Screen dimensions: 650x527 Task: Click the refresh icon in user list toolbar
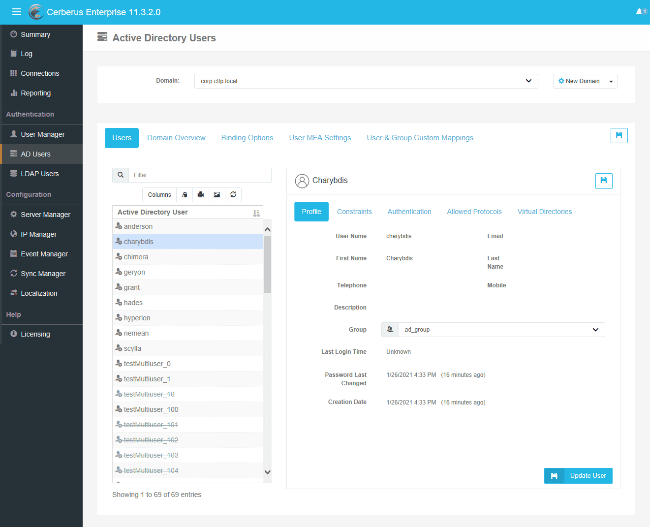(x=233, y=195)
